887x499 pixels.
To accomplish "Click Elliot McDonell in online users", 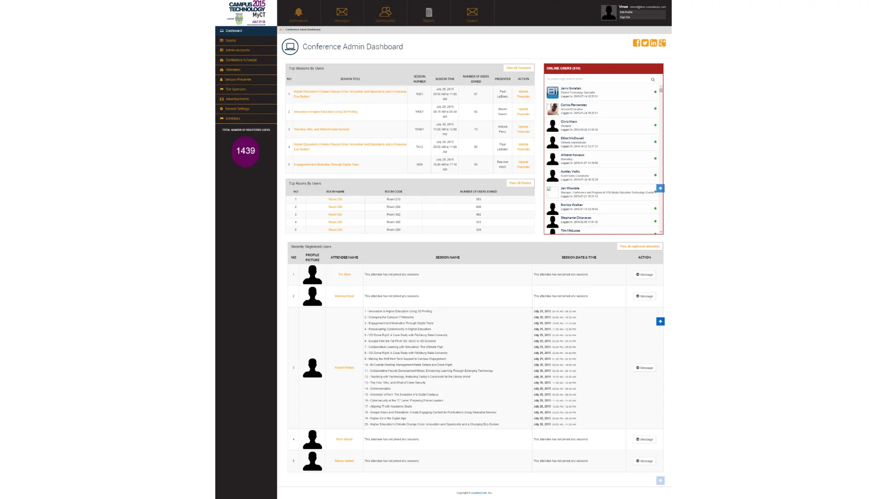I will pyautogui.click(x=572, y=138).
